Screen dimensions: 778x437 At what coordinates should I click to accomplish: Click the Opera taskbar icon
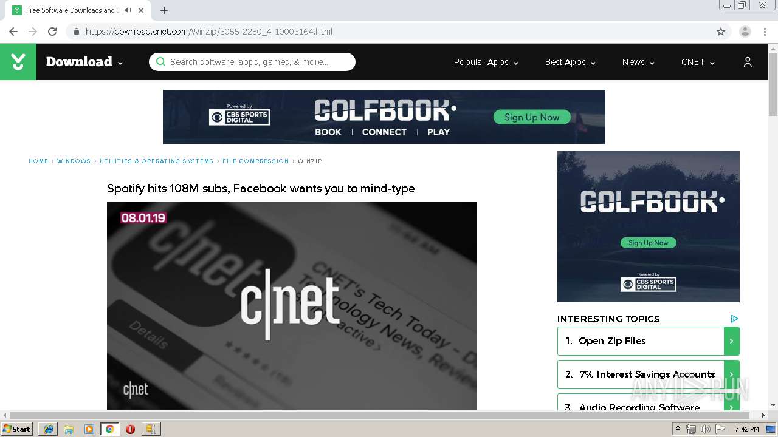coord(130,429)
